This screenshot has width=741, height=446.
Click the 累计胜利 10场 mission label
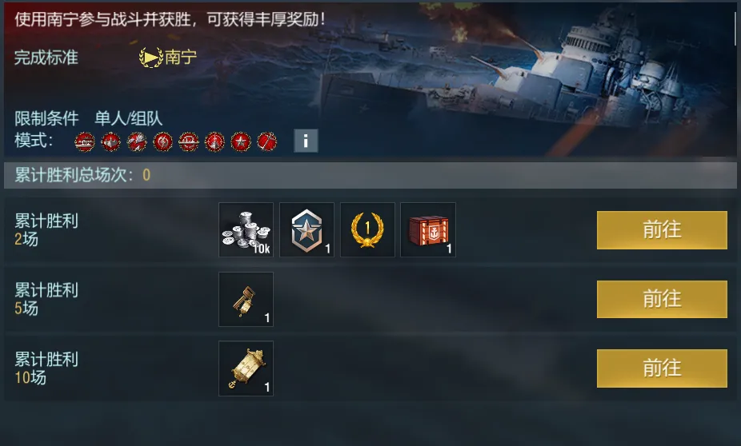pyautogui.click(x=46, y=368)
